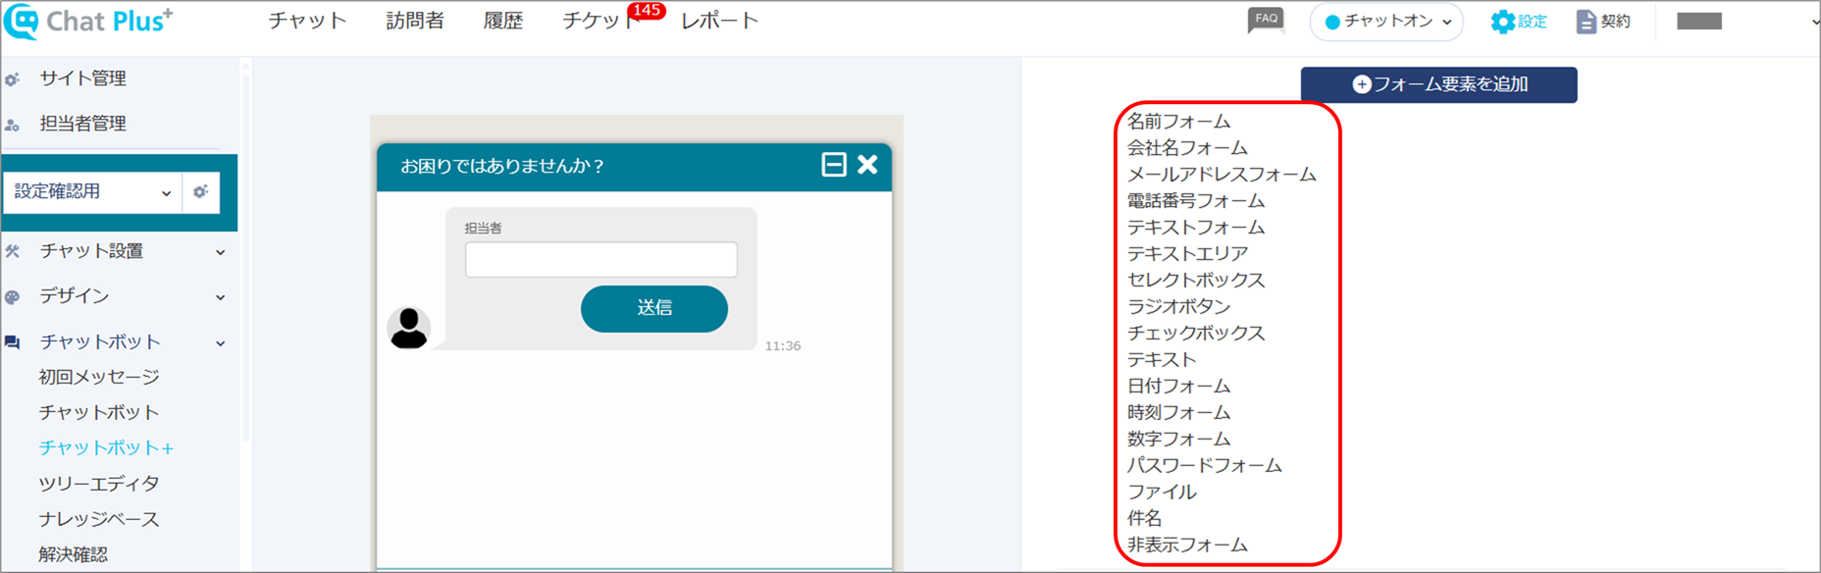This screenshot has height=573, width=1821.
Task: Open the 設定確認用 site dropdown
Action: pyautogui.click(x=91, y=192)
